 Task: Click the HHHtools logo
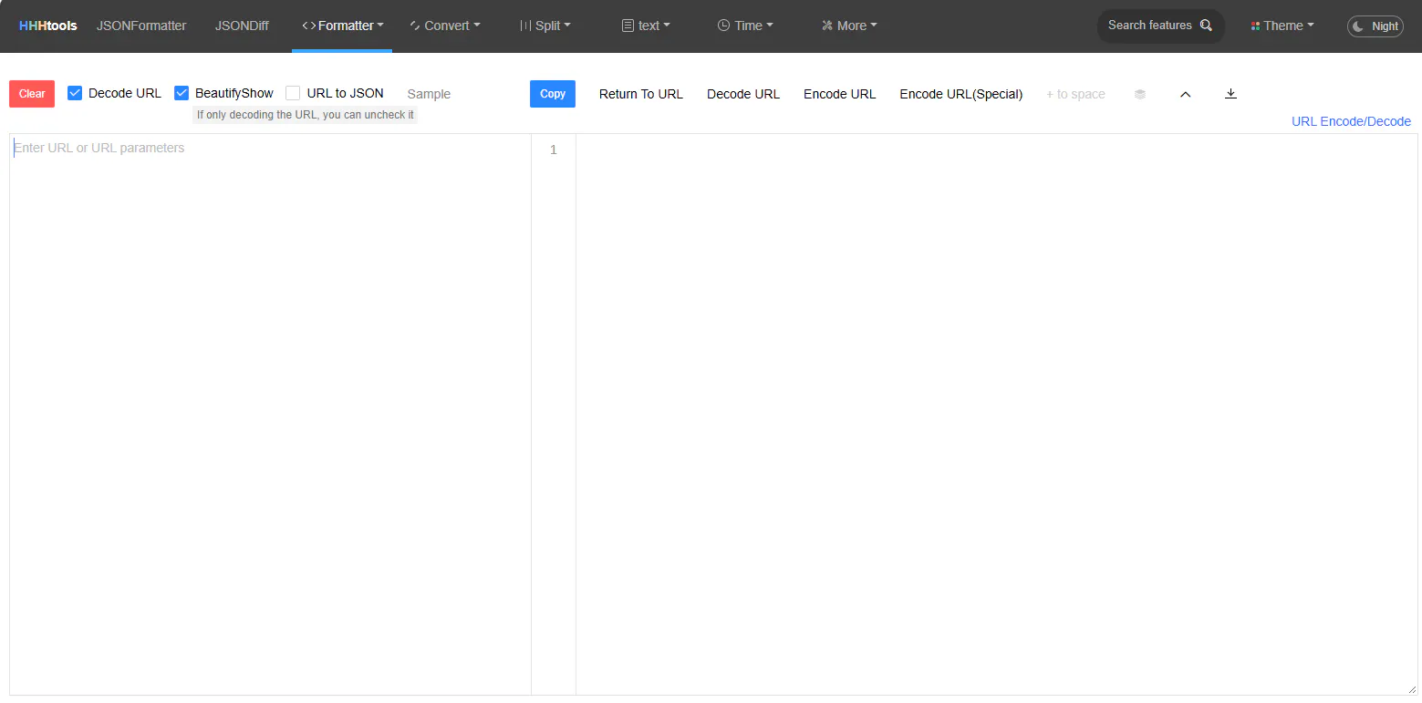click(48, 26)
